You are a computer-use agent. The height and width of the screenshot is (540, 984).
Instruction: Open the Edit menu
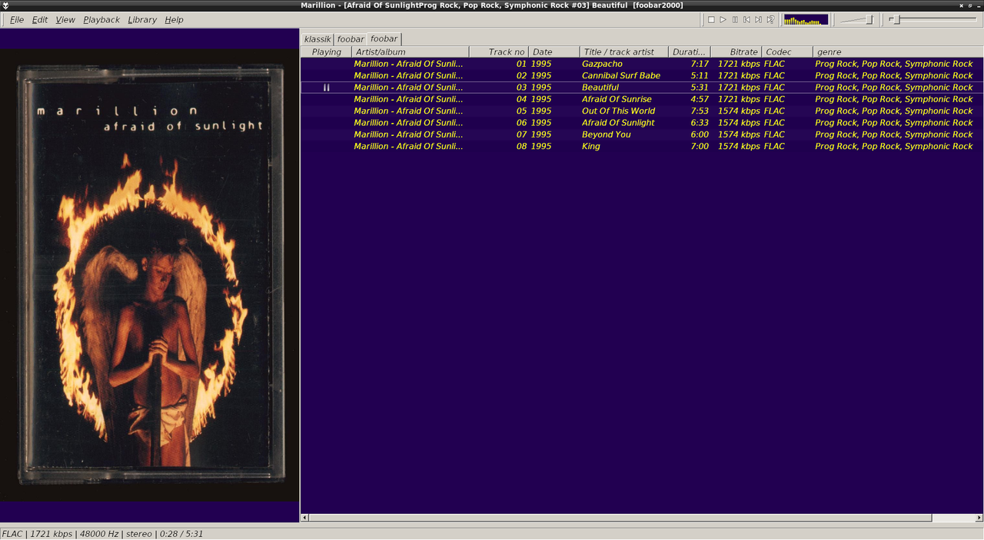[40, 20]
